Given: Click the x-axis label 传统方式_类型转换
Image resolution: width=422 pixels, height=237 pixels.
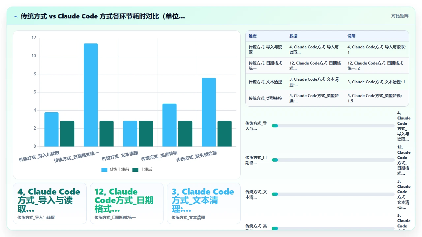Looking at the screenshot, I should coord(159,156).
